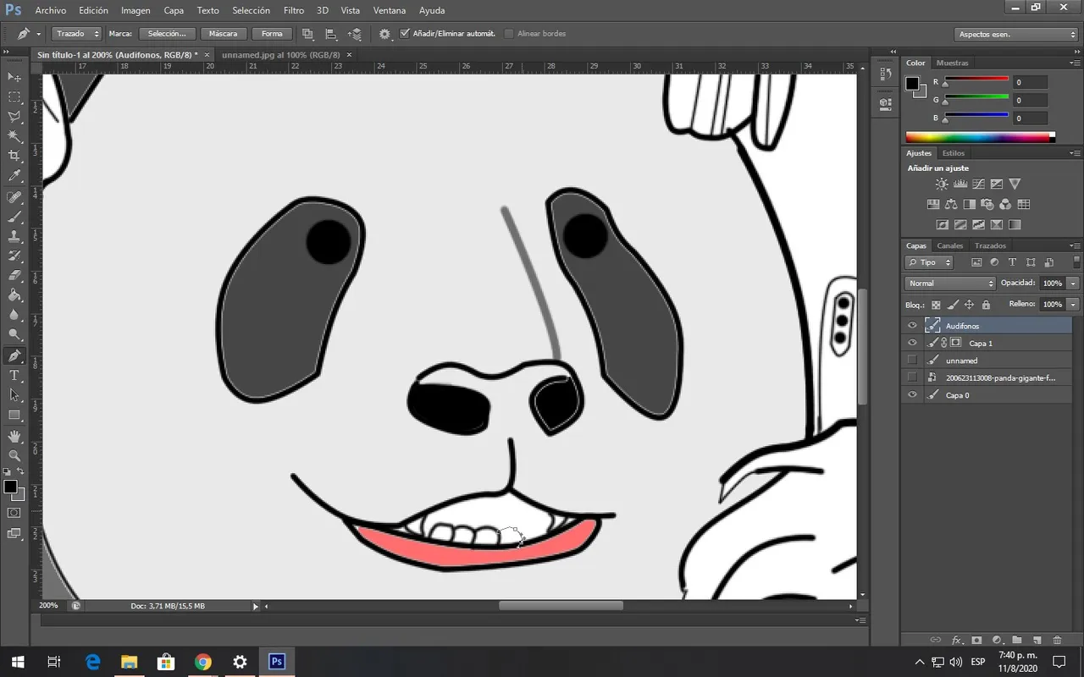
Task: Switch to the Canales tab
Action: 950,245
